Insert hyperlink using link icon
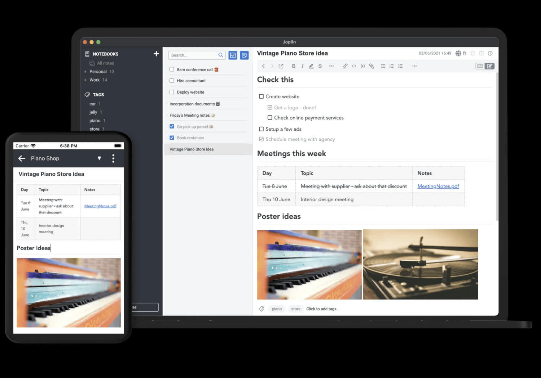Viewport: 541px width, 378px height. (x=345, y=66)
